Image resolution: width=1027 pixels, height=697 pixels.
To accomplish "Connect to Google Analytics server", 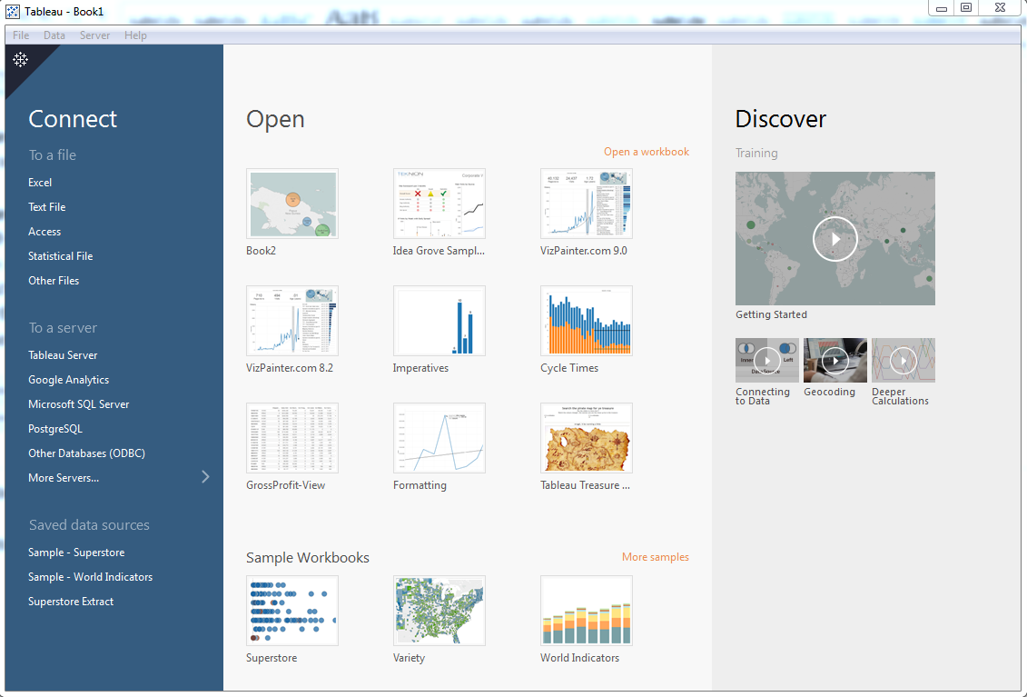I will [x=68, y=380].
